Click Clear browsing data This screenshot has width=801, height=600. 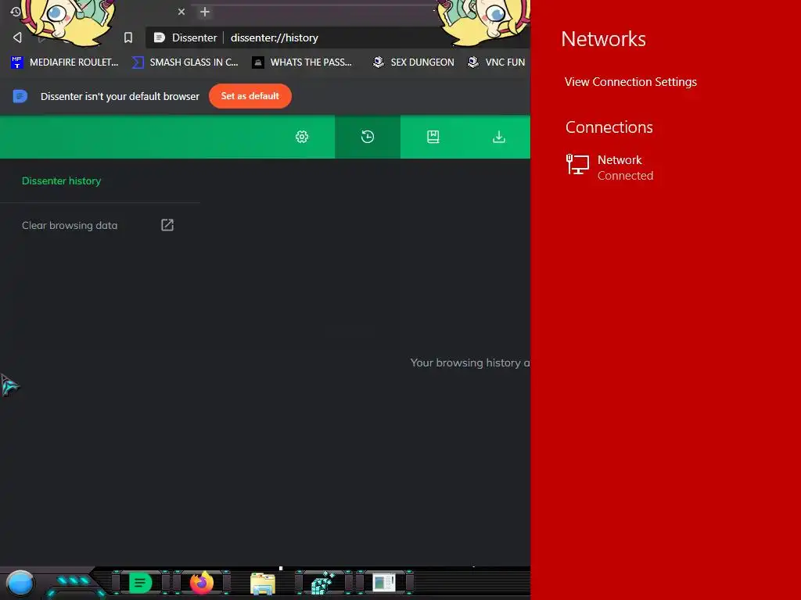(x=70, y=225)
